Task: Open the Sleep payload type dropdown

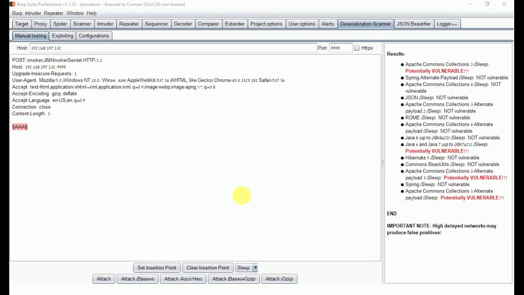Action: coord(255,268)
